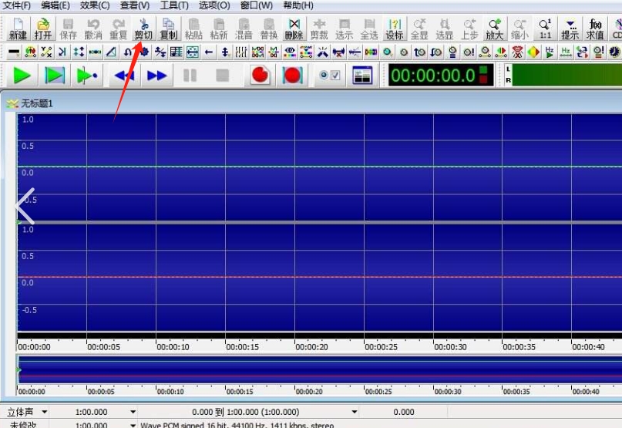Open the 求值 expression evaluator
This screenshot has height=428, width=622.
click(595, 29)
